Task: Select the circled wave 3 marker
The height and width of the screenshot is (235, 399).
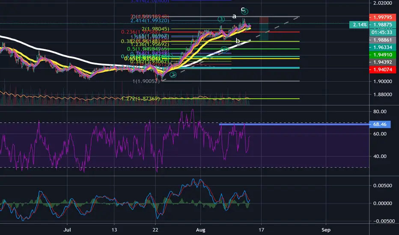Action: [221, 19]
